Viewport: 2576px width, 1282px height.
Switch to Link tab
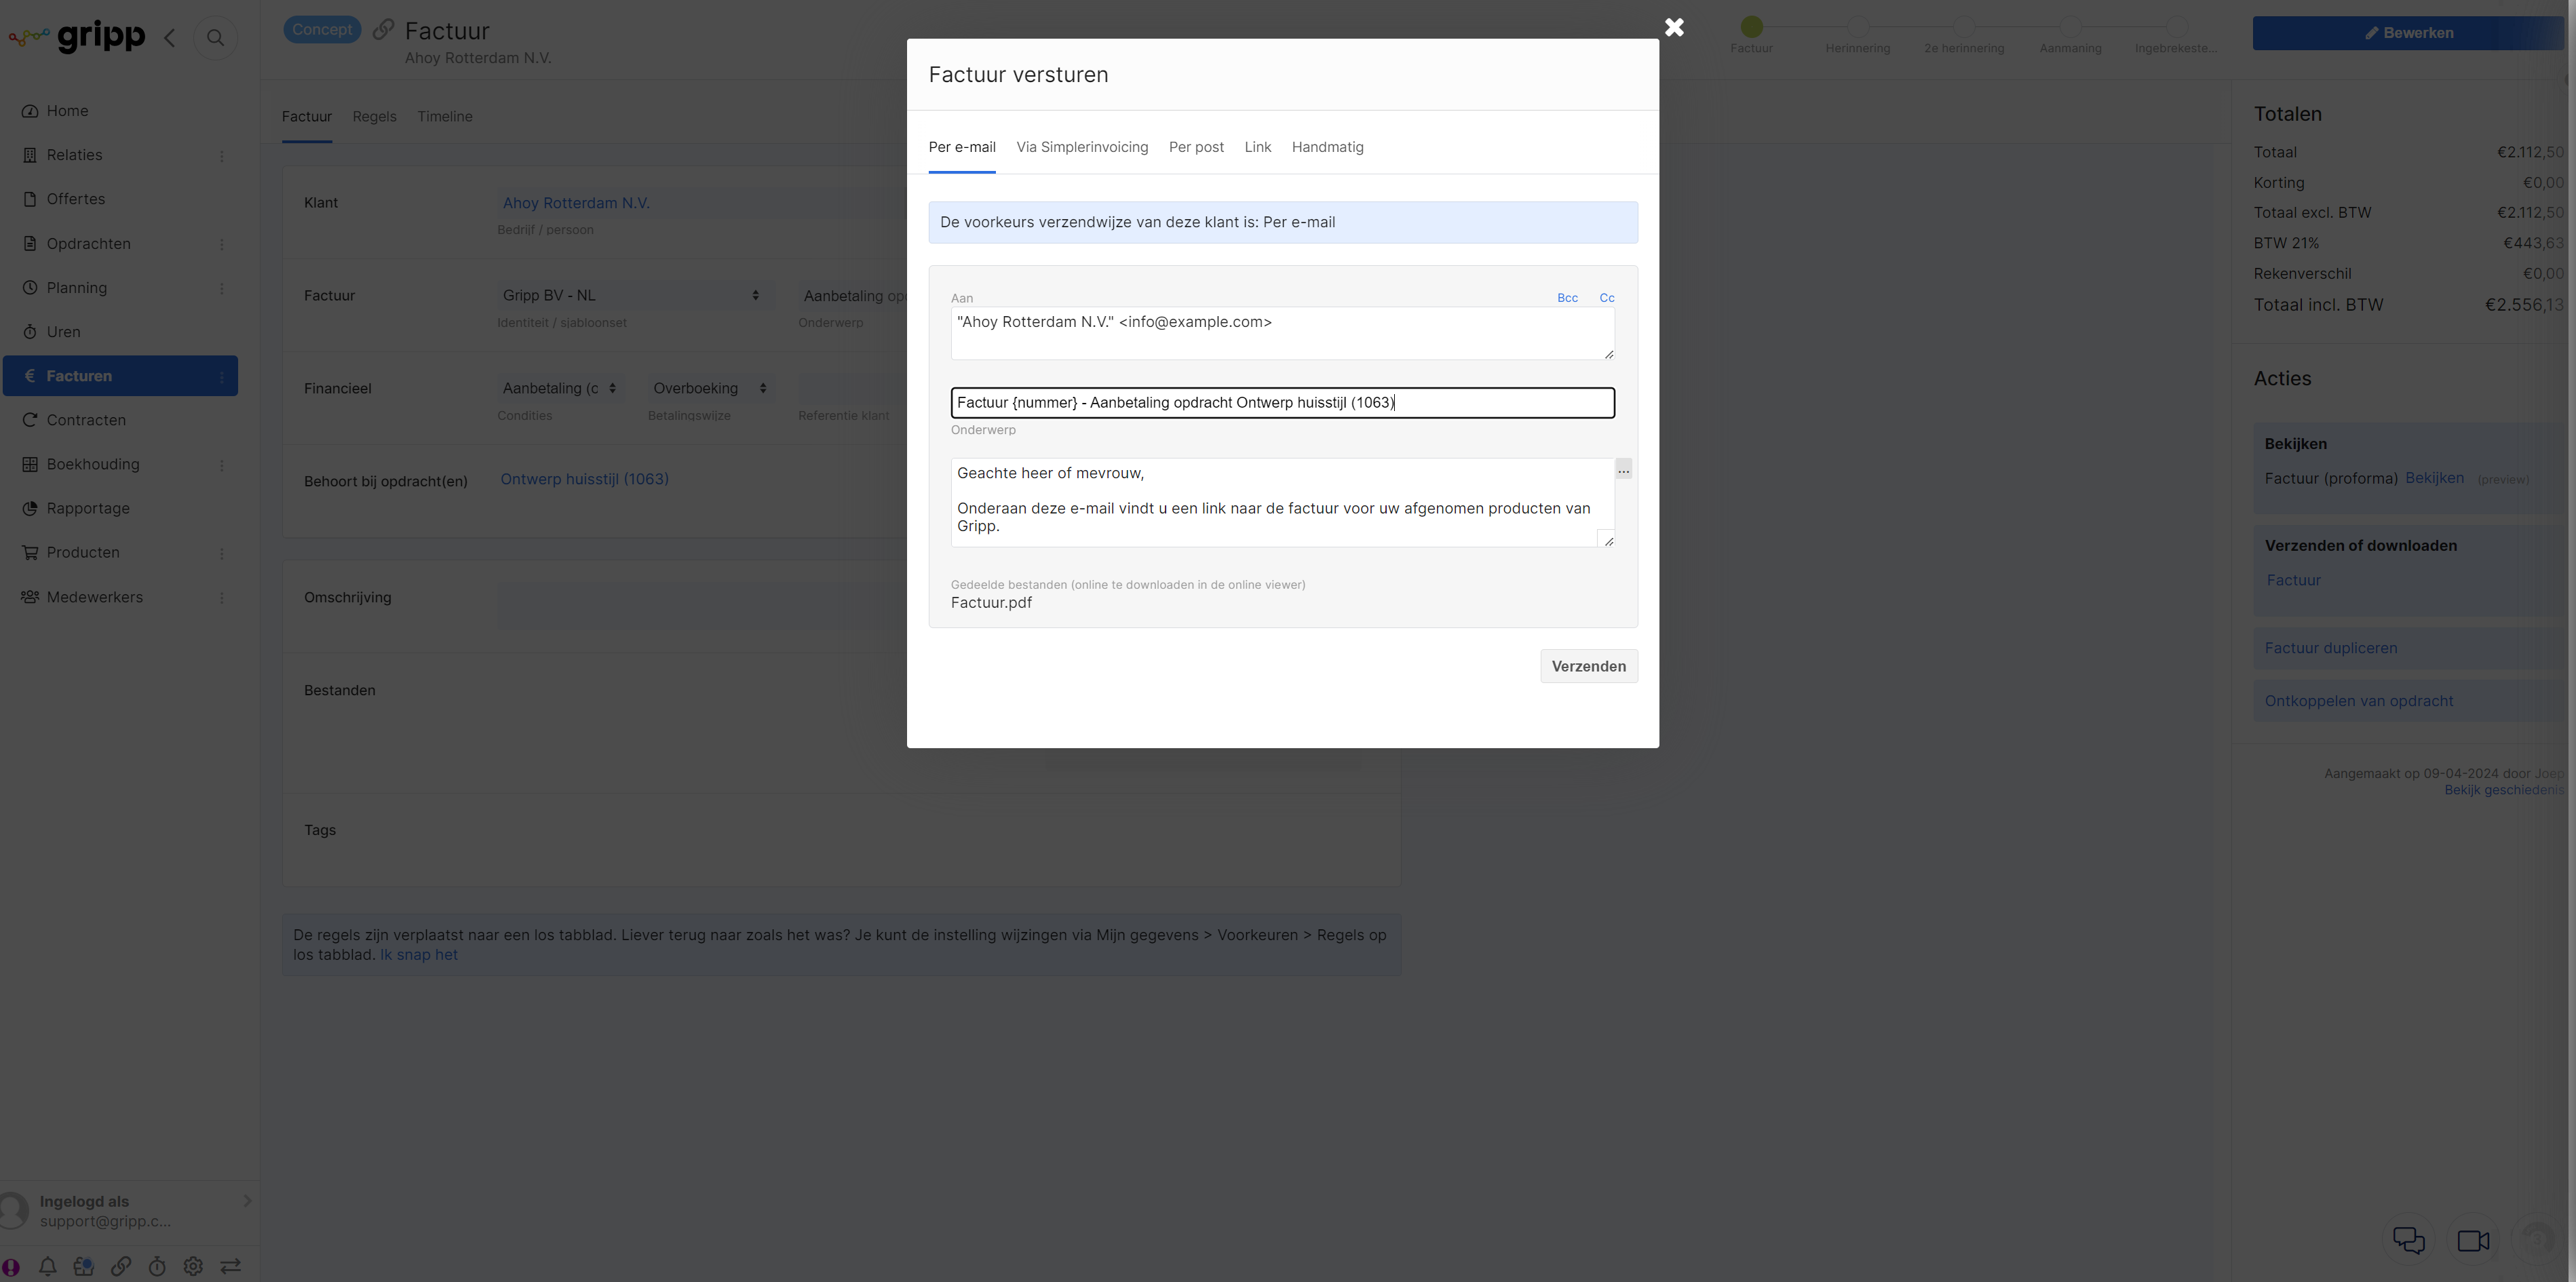tap(1258, 147)
